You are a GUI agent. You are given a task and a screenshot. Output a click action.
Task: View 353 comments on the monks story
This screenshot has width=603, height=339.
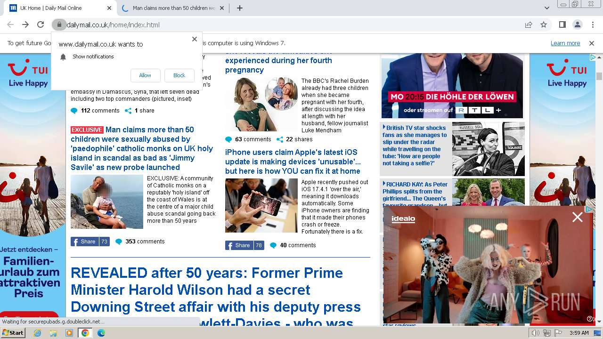(x=140, y=242)
